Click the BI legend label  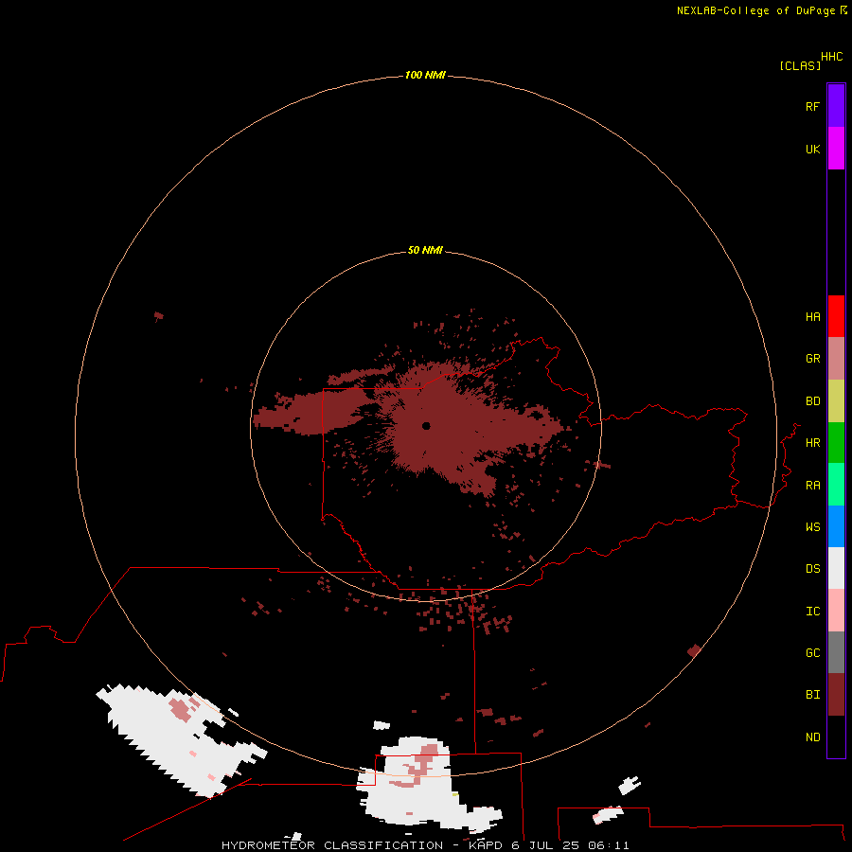coord(812,695)
